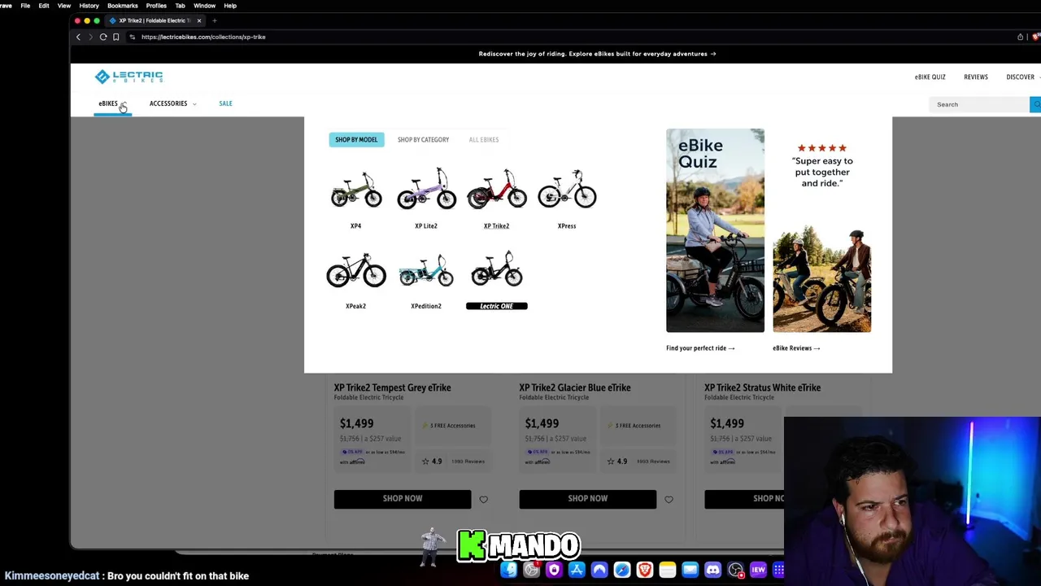Click the browser share icon at top right

tap(1020, 37)
